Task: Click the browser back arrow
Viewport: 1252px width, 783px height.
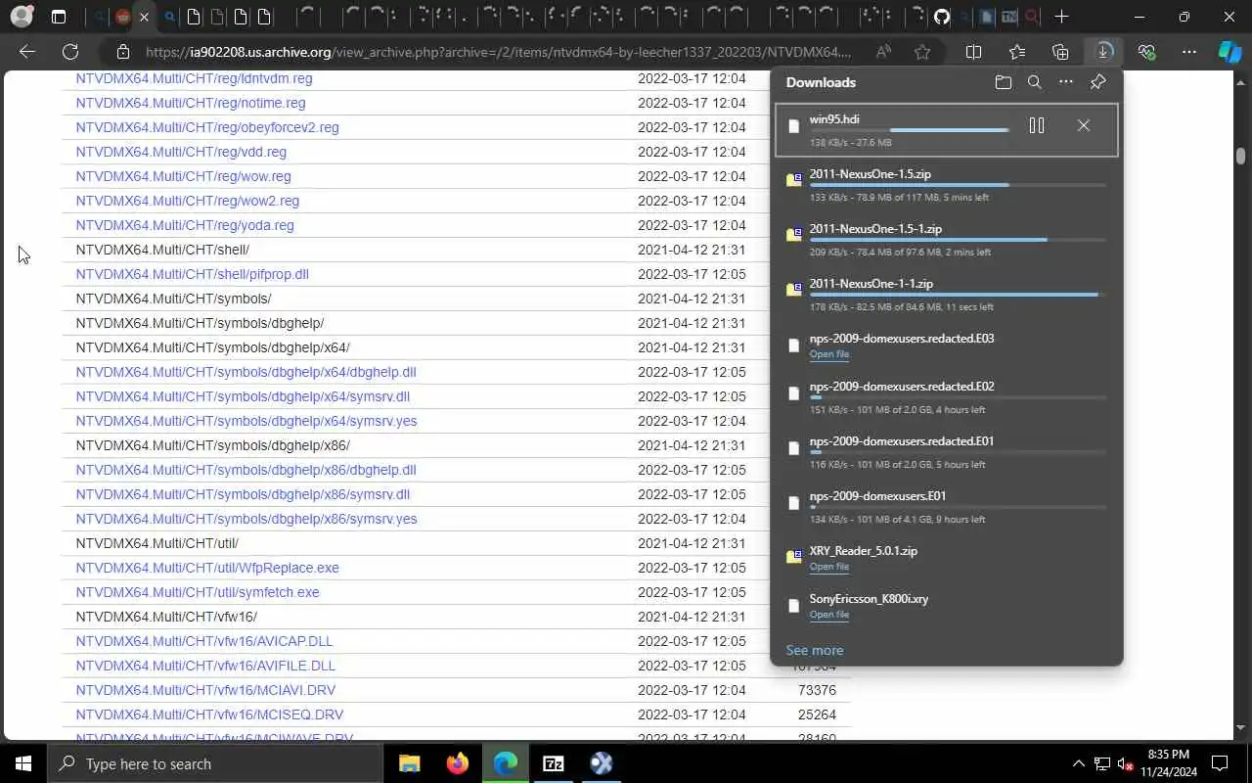Action: tap(27, 52)
